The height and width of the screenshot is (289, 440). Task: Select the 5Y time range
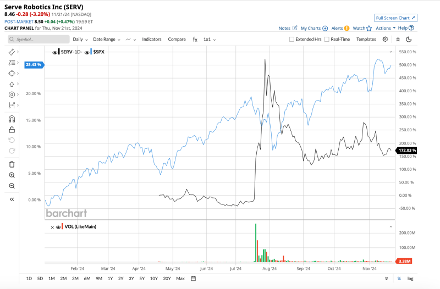[142, 279]
